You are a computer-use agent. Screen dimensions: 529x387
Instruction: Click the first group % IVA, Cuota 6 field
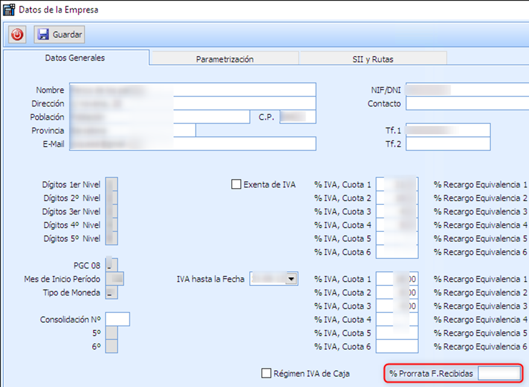[x=397, y=252]
